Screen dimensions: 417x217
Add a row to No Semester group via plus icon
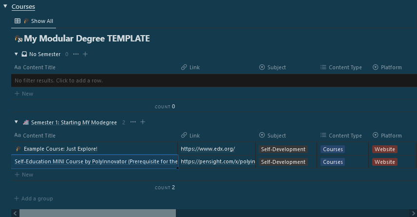tap(85, 54)
